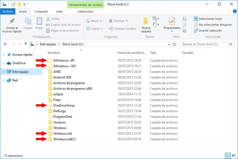238x159 pixels.
Task: Select the OneDriveTemp folder
Action: [x=64, y=105]
